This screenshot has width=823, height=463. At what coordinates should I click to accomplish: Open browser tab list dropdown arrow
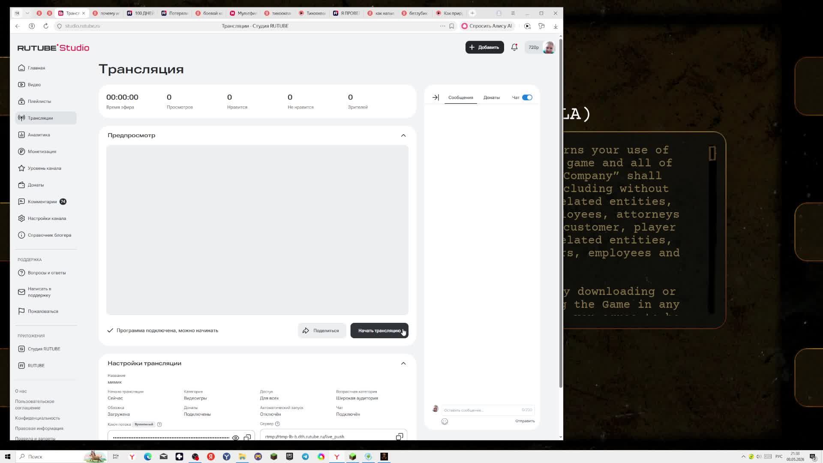(27, 13)
